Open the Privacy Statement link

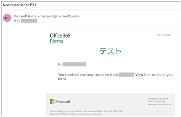pyautogui.click(x=93, y=114)
